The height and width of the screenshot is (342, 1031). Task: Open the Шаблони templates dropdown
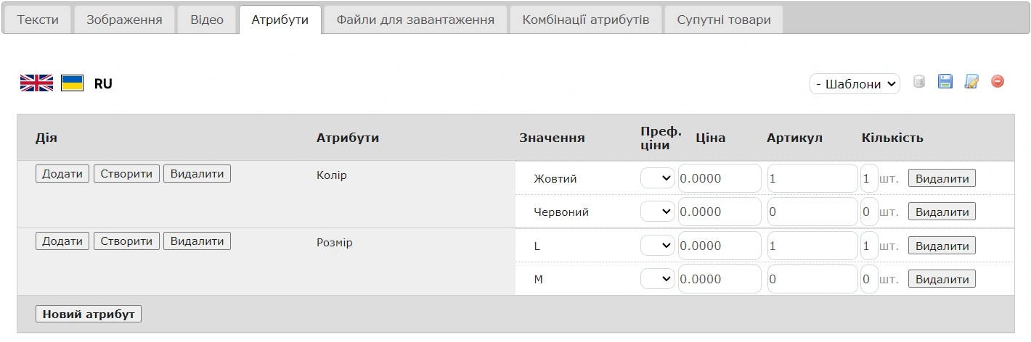(x=855, y=84)
